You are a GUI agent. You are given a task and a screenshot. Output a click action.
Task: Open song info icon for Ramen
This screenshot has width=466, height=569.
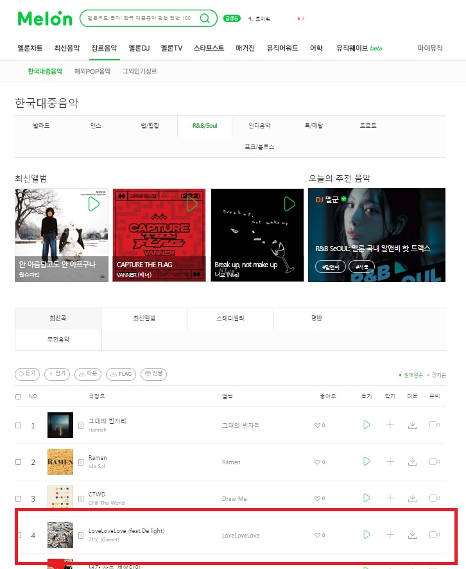click(81, 462)
